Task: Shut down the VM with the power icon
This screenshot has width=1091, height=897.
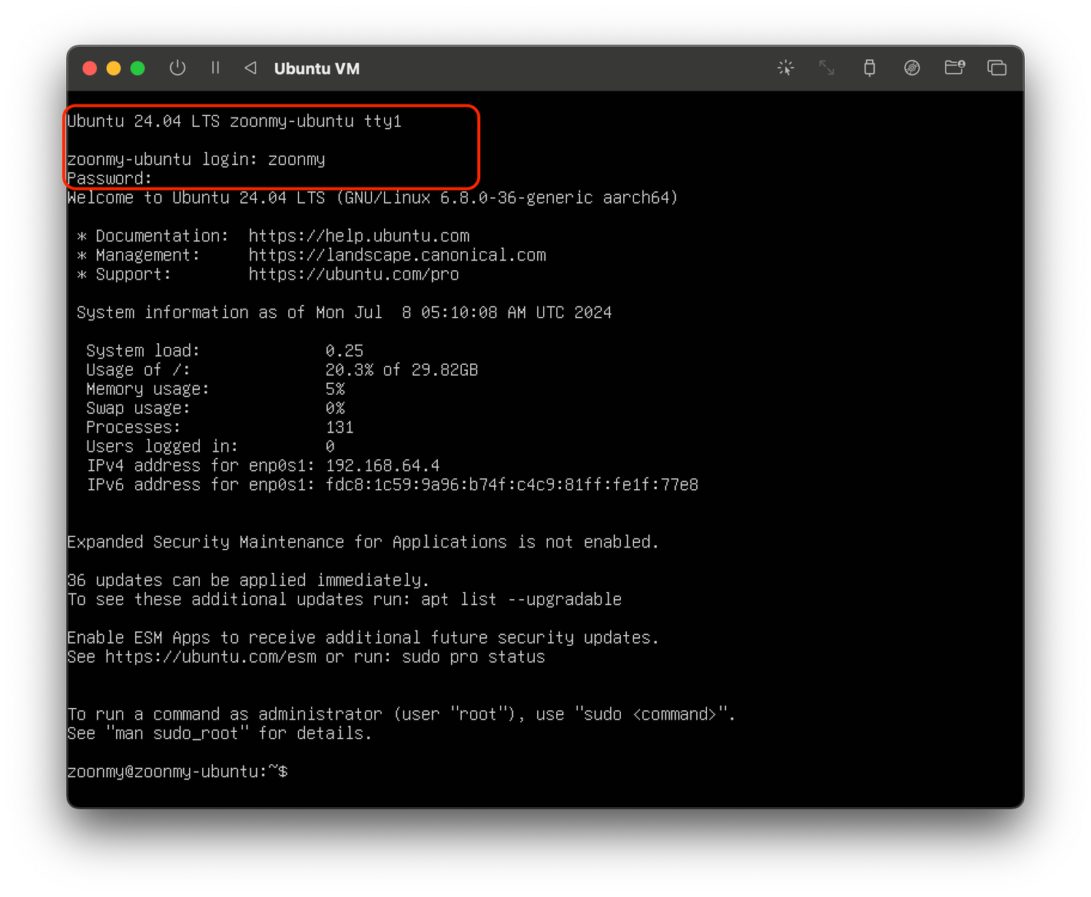Action: [177, 68]
